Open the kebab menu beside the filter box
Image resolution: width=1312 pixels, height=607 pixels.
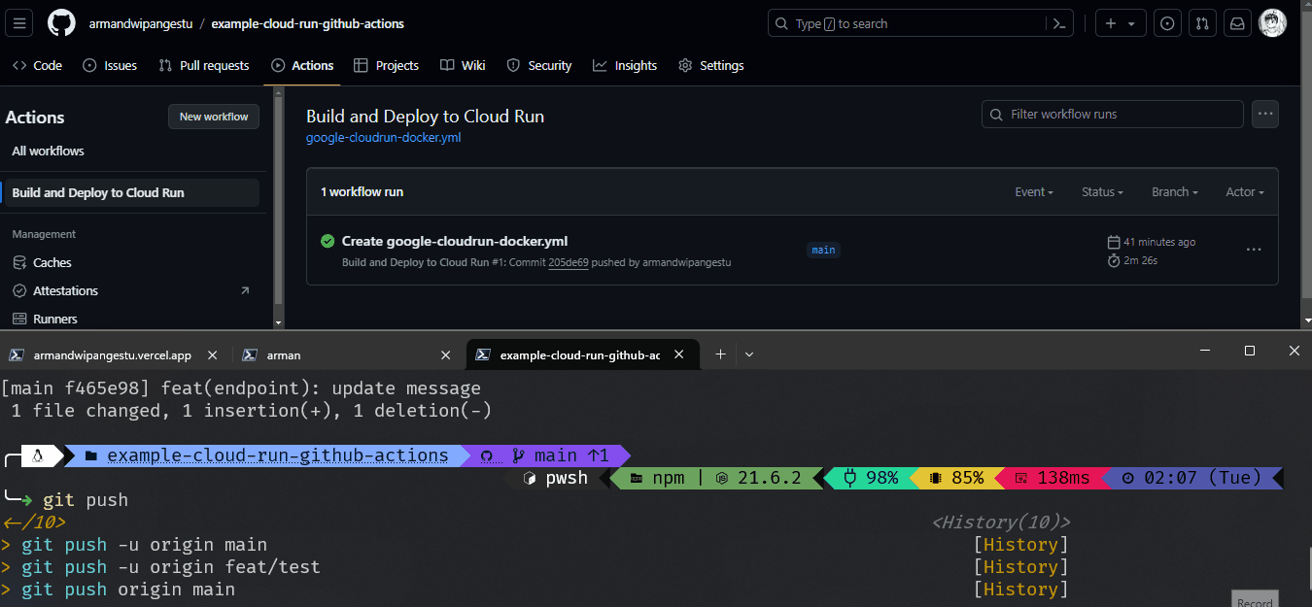click(x=1264, y=114)
